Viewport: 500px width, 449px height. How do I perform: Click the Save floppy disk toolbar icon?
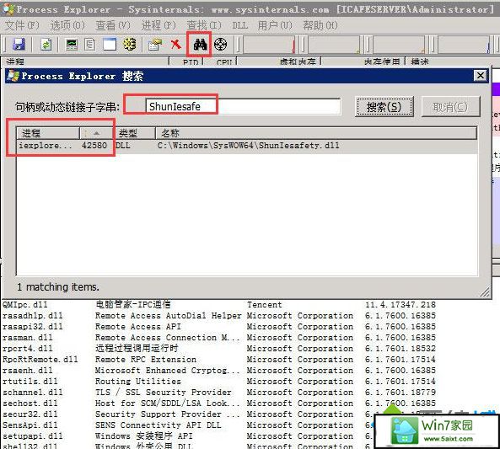(x=19, y=45)
